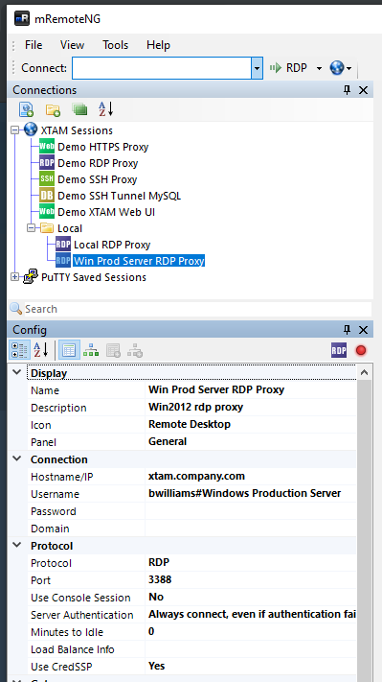This screenshot has width=382, height=682.
Task: Collapse the Connection category
Action: [x=17, y=459]
